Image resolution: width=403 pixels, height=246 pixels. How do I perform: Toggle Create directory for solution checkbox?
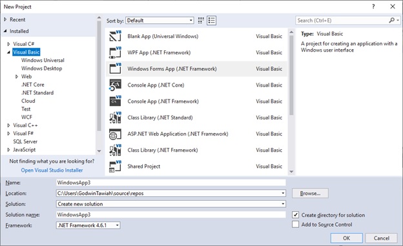[x=296, y=214]
